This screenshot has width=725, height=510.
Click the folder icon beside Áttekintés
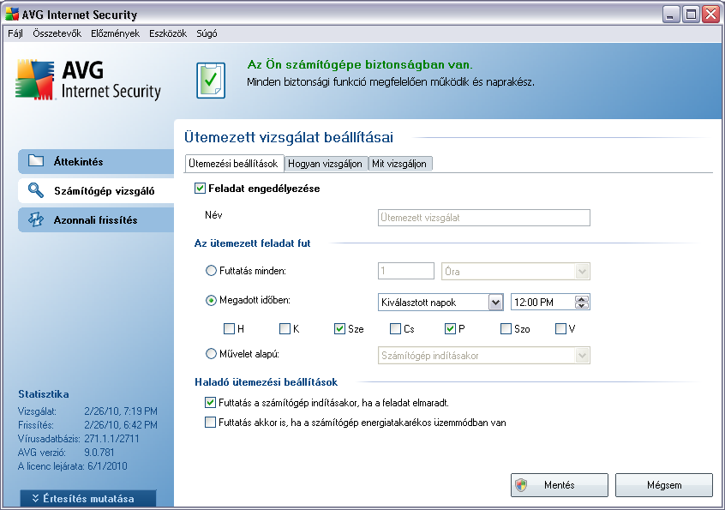36,161
